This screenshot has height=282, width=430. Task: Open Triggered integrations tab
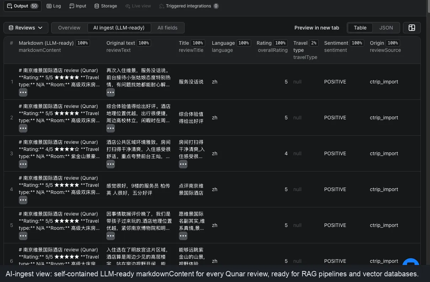(x=189, y=6)
